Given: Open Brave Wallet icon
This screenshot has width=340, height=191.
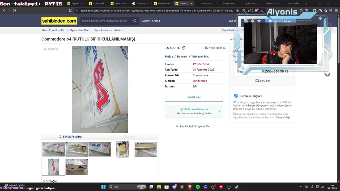Looking at the screenshot, I should (320, 11).
